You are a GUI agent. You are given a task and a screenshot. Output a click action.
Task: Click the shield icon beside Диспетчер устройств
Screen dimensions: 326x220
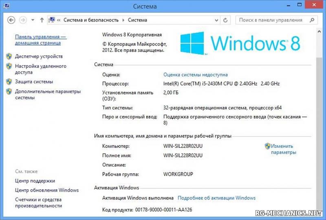pos(9,56)
